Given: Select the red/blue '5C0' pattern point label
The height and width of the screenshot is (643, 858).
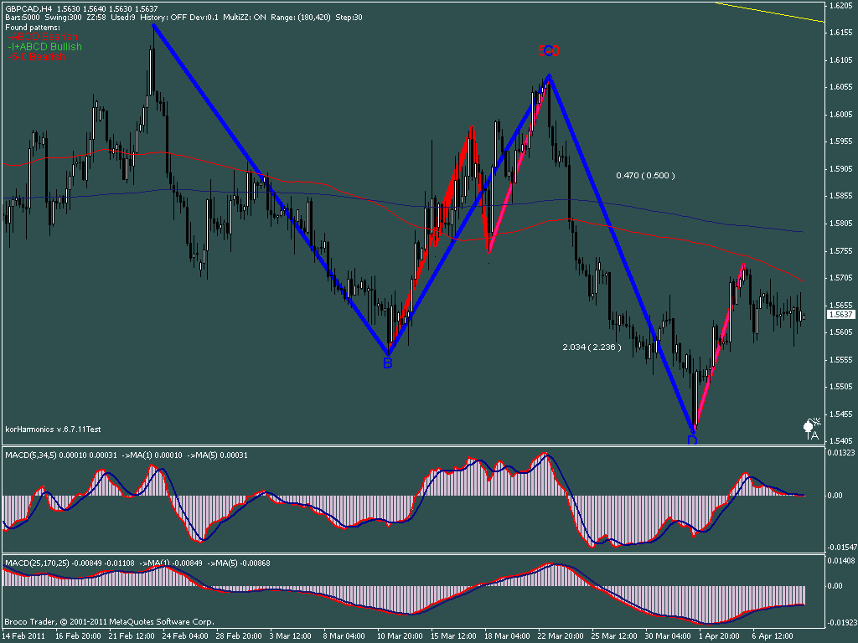Looking at the screenshot, I should point(549,51).
